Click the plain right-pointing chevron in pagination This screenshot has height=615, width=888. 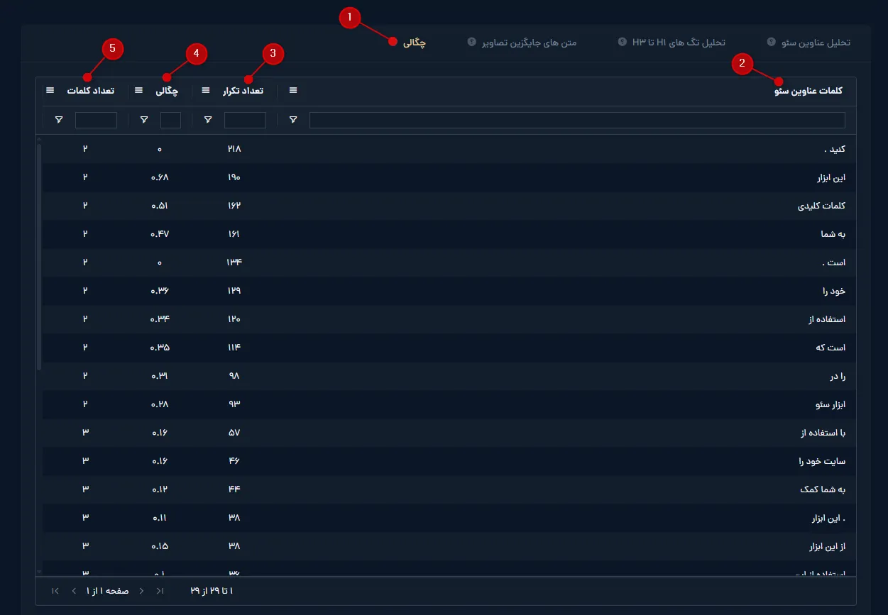(x=142, y=591)
